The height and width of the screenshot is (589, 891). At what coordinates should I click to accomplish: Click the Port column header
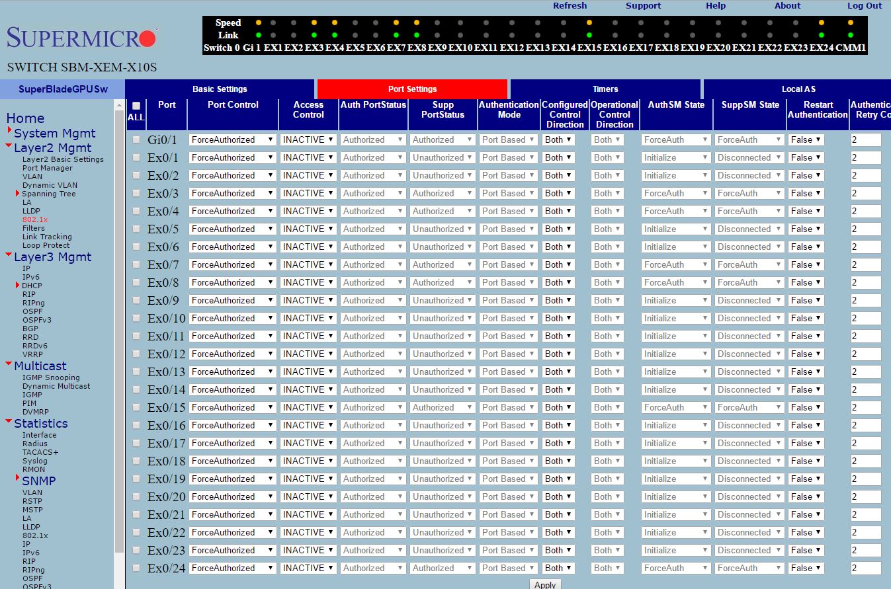tap(167, 104)
